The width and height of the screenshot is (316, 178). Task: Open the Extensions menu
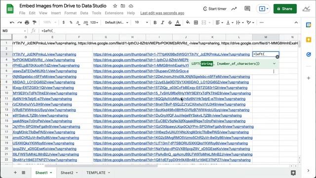pos(114,13)
